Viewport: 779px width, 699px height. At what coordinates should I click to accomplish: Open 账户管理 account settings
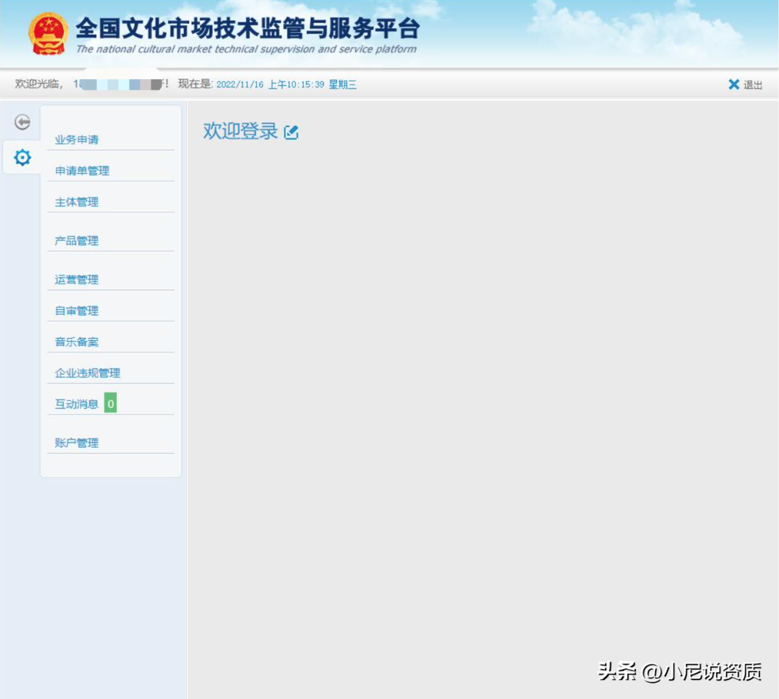click(77, 443)
